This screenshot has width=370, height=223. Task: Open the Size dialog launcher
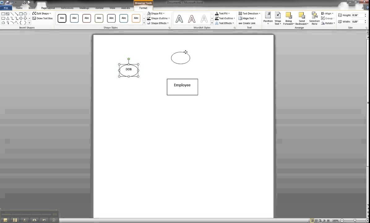coord(367,28)
